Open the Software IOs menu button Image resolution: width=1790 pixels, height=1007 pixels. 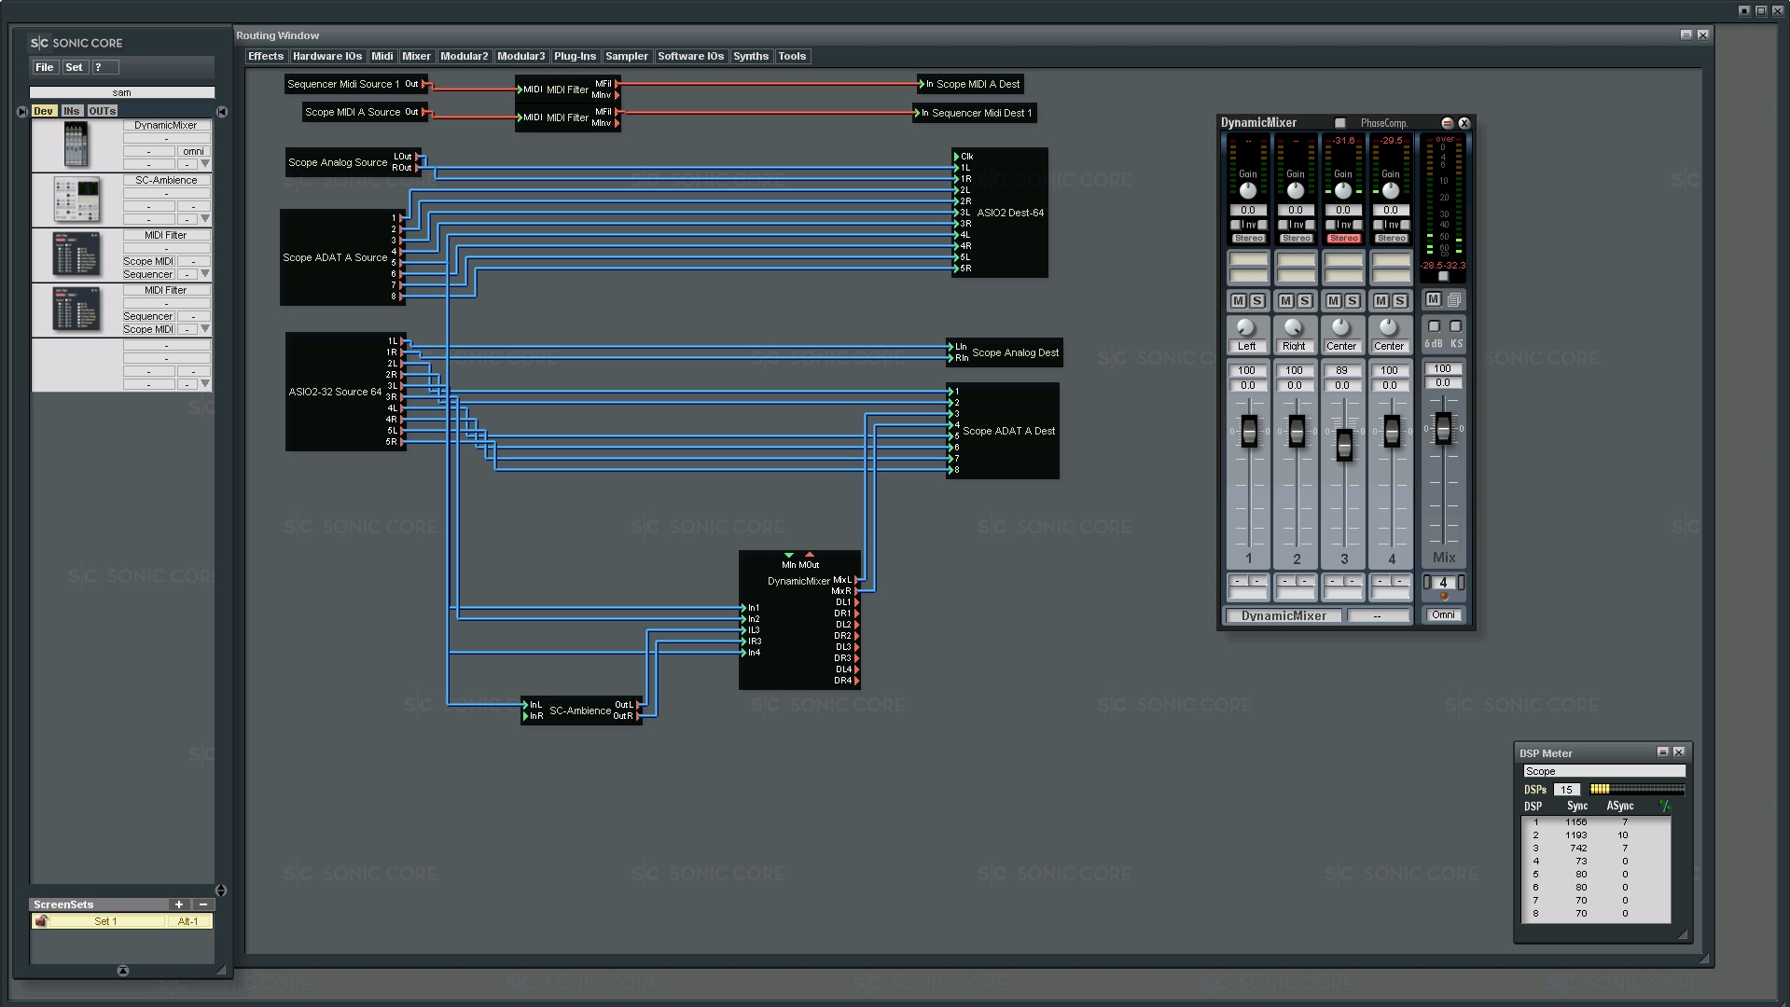coord(691,57)
